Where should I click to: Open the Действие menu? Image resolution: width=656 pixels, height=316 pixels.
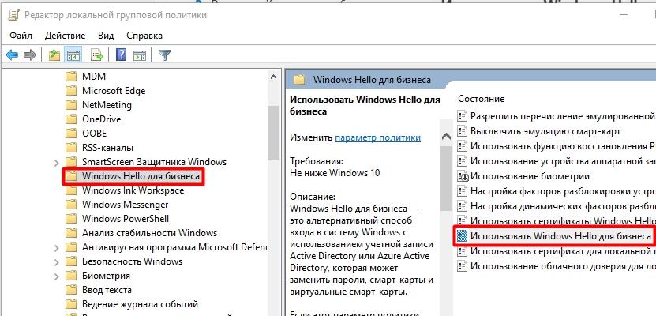coord(65,36)
